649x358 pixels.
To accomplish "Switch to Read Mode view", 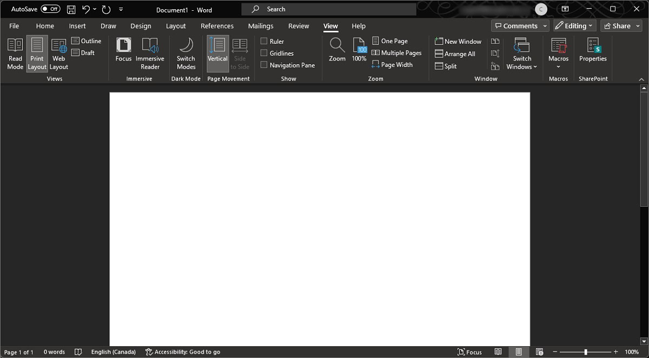I will point(15,54).
